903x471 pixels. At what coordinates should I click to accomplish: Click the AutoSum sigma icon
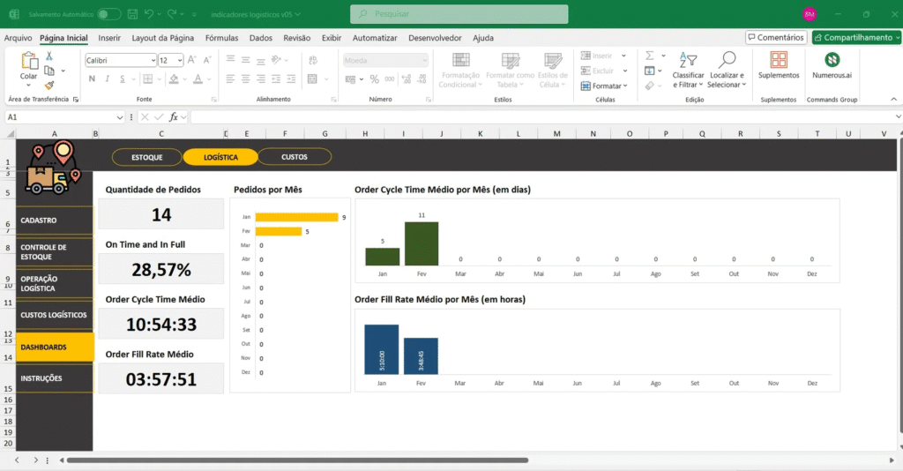(x=649, y=55)
